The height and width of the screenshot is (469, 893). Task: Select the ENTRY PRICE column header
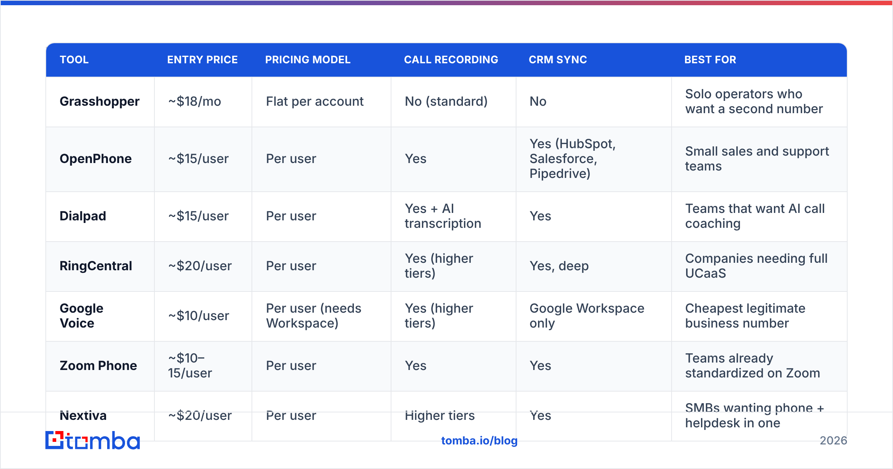pos(202,60)
